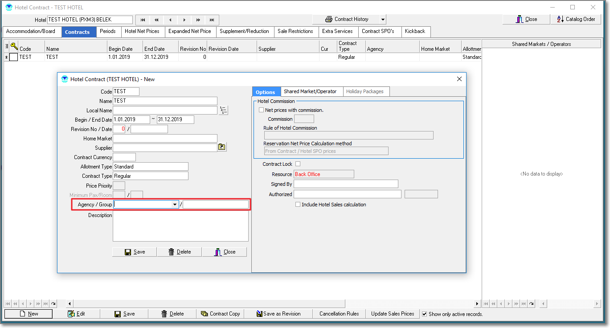
Task: Uncheck Show only active records
Action: click(x=425, y=314)
